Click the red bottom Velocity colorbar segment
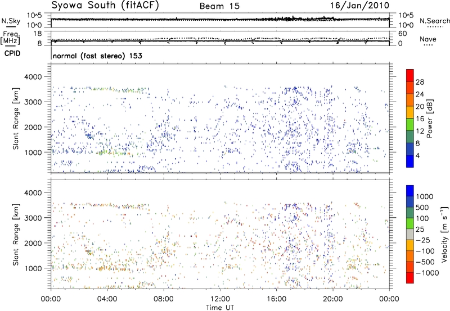The image size is (450, 311). click(x=410, y=278)
